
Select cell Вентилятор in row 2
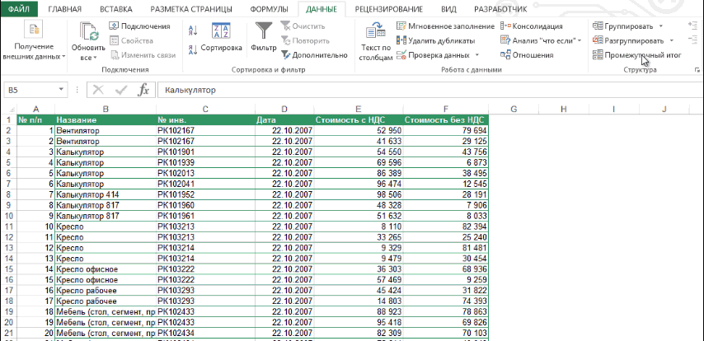106,131
